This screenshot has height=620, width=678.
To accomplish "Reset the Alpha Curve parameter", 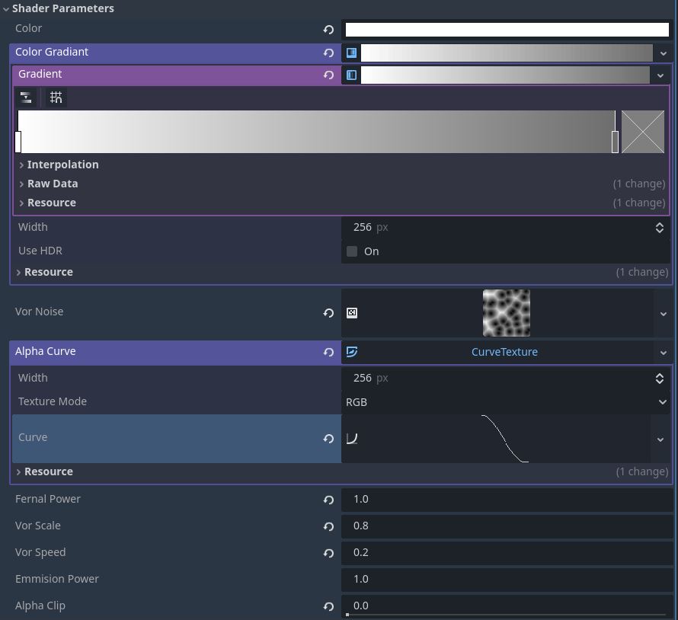I will 328,353.
